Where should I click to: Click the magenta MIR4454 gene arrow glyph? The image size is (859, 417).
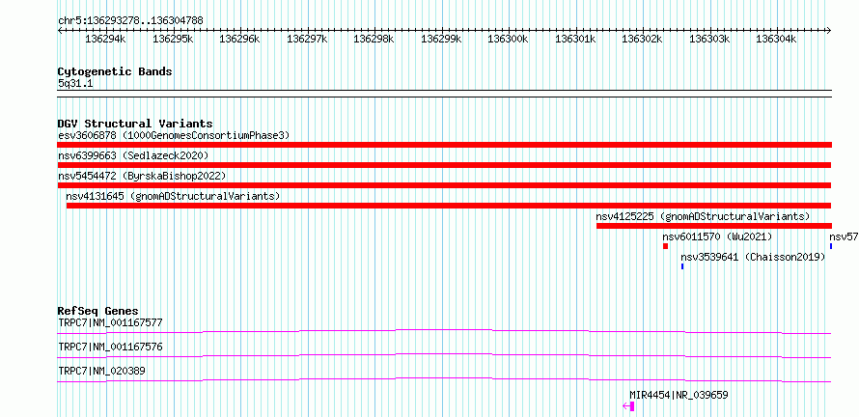coord(629,406)
